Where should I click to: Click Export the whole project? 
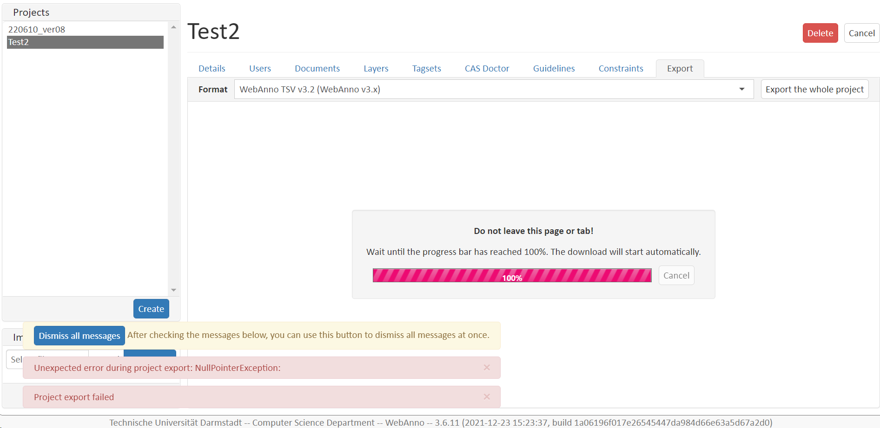click(814, 89)
